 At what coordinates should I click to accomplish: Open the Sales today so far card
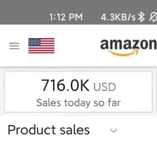tap(78, 92)
